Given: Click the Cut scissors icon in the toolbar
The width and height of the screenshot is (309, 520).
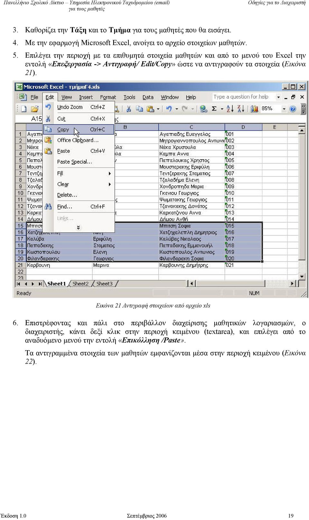Looking at the screenshot, I should tap(128, 109).
